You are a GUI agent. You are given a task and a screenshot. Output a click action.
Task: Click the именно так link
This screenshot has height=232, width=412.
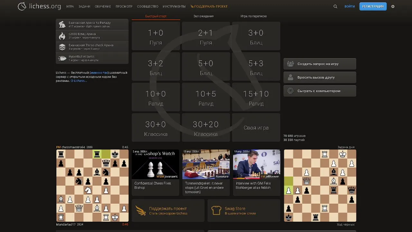click(99, 73)
